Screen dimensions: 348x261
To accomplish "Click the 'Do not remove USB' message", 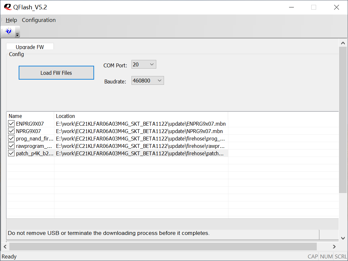I will coord(109,233).
